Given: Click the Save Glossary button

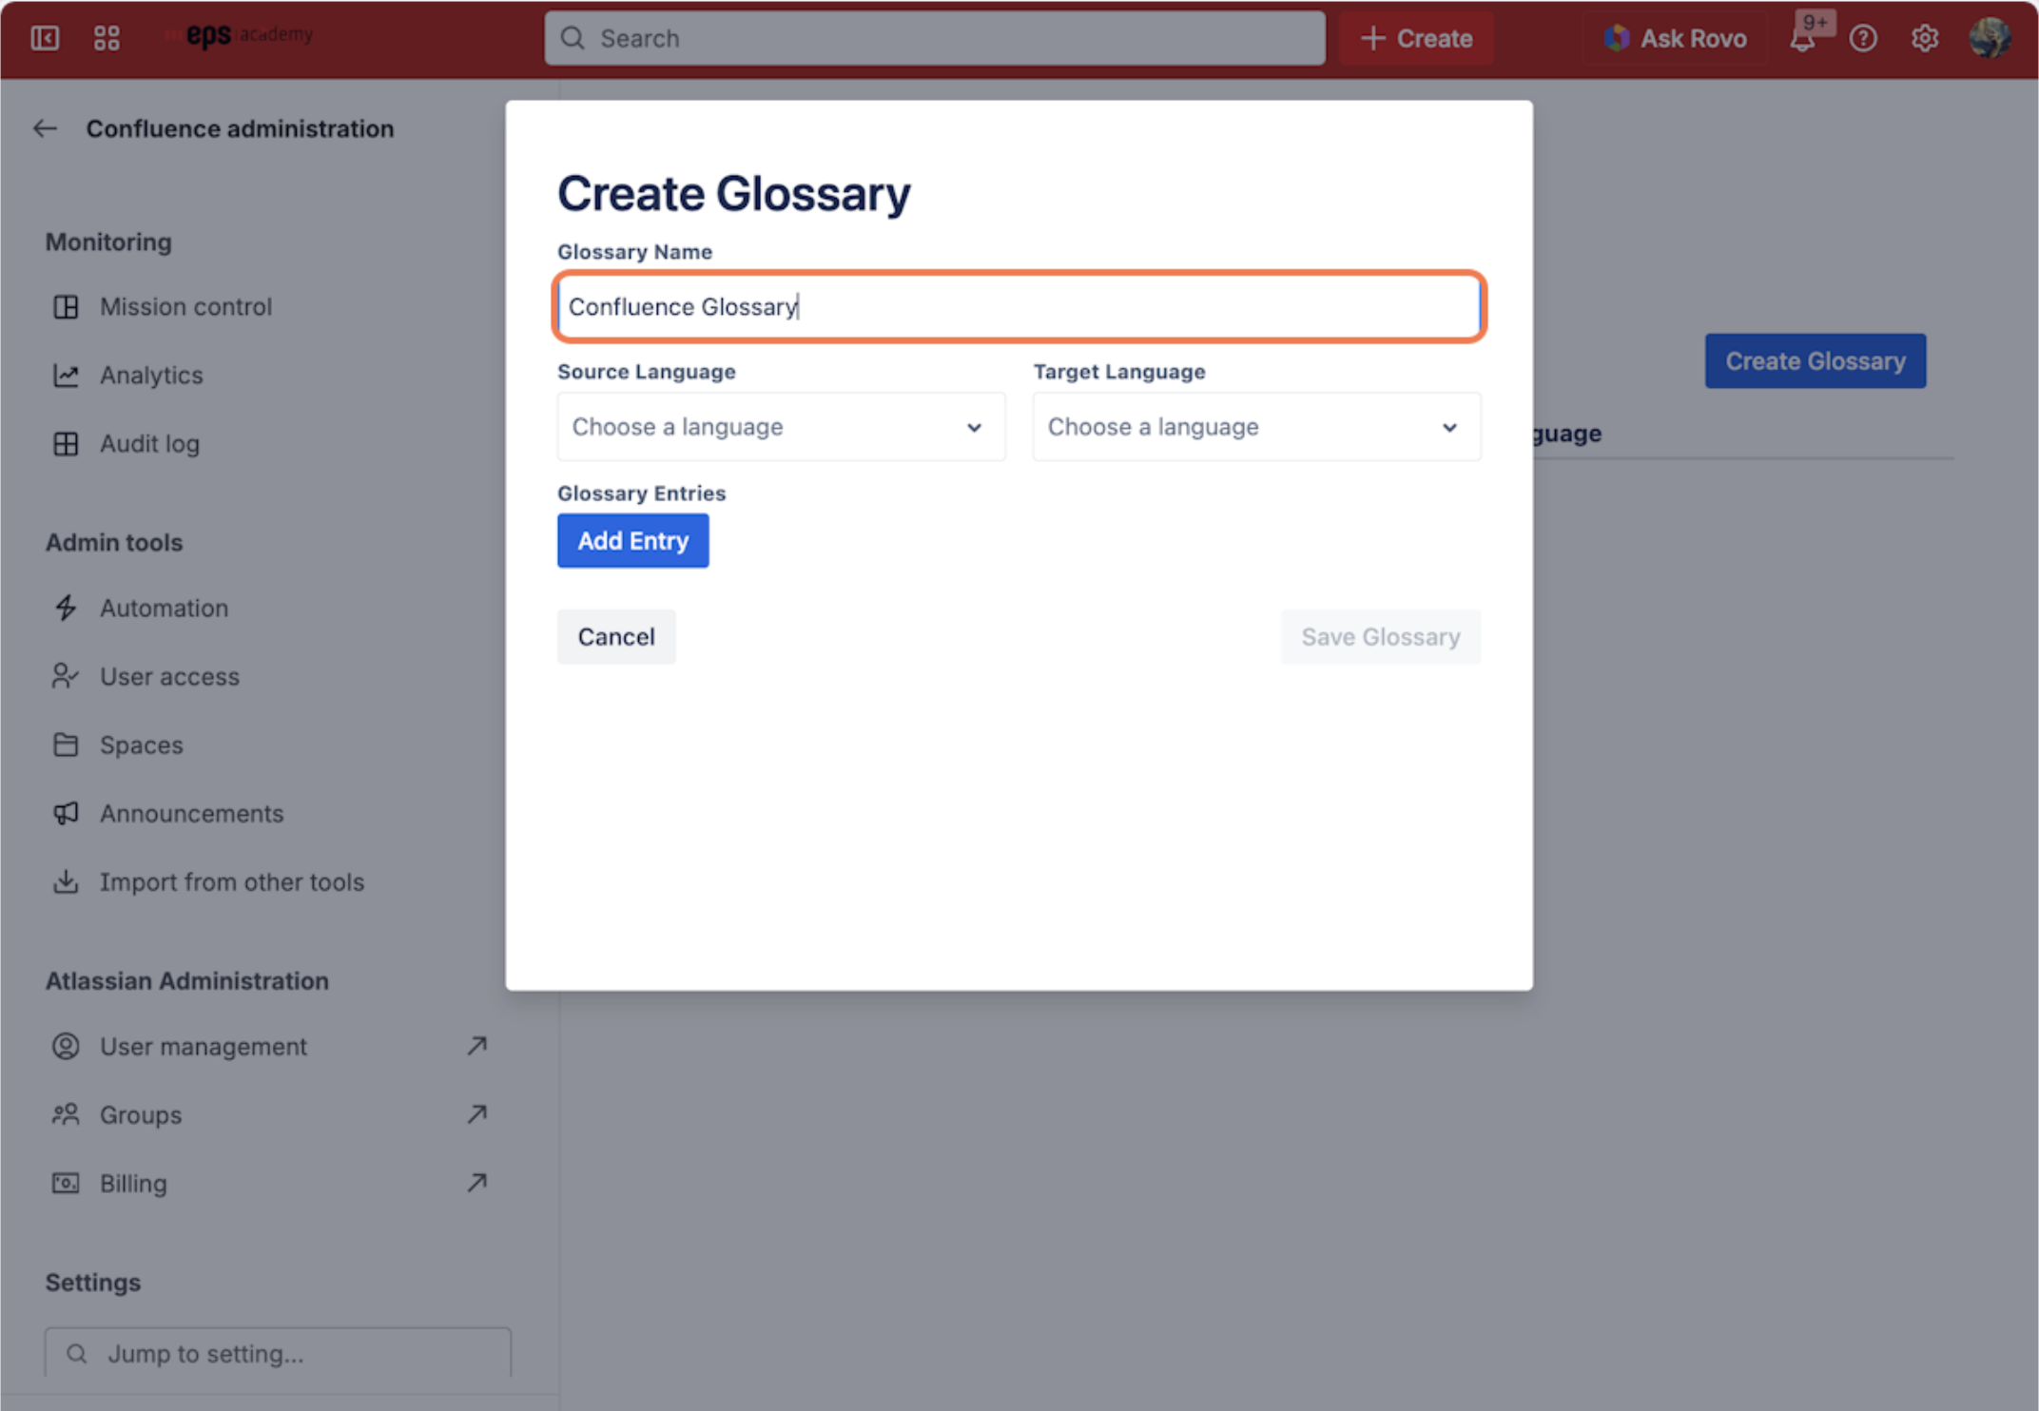Looking at the screenshot, I should tap(1380, 637).
